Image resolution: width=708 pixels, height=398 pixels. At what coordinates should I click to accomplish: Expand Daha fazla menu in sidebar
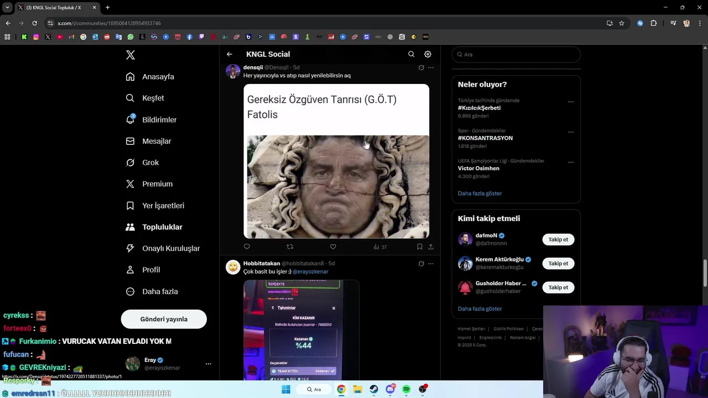(x=152, y=291)
